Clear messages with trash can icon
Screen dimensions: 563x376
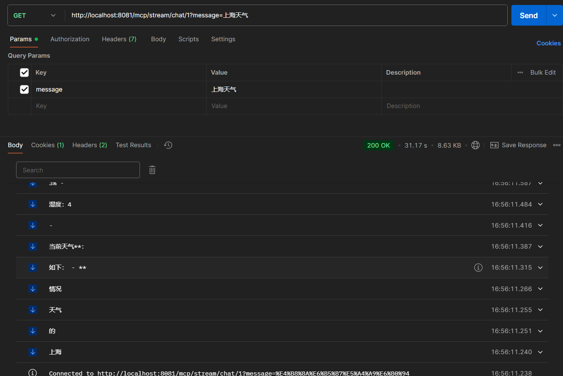152,170
